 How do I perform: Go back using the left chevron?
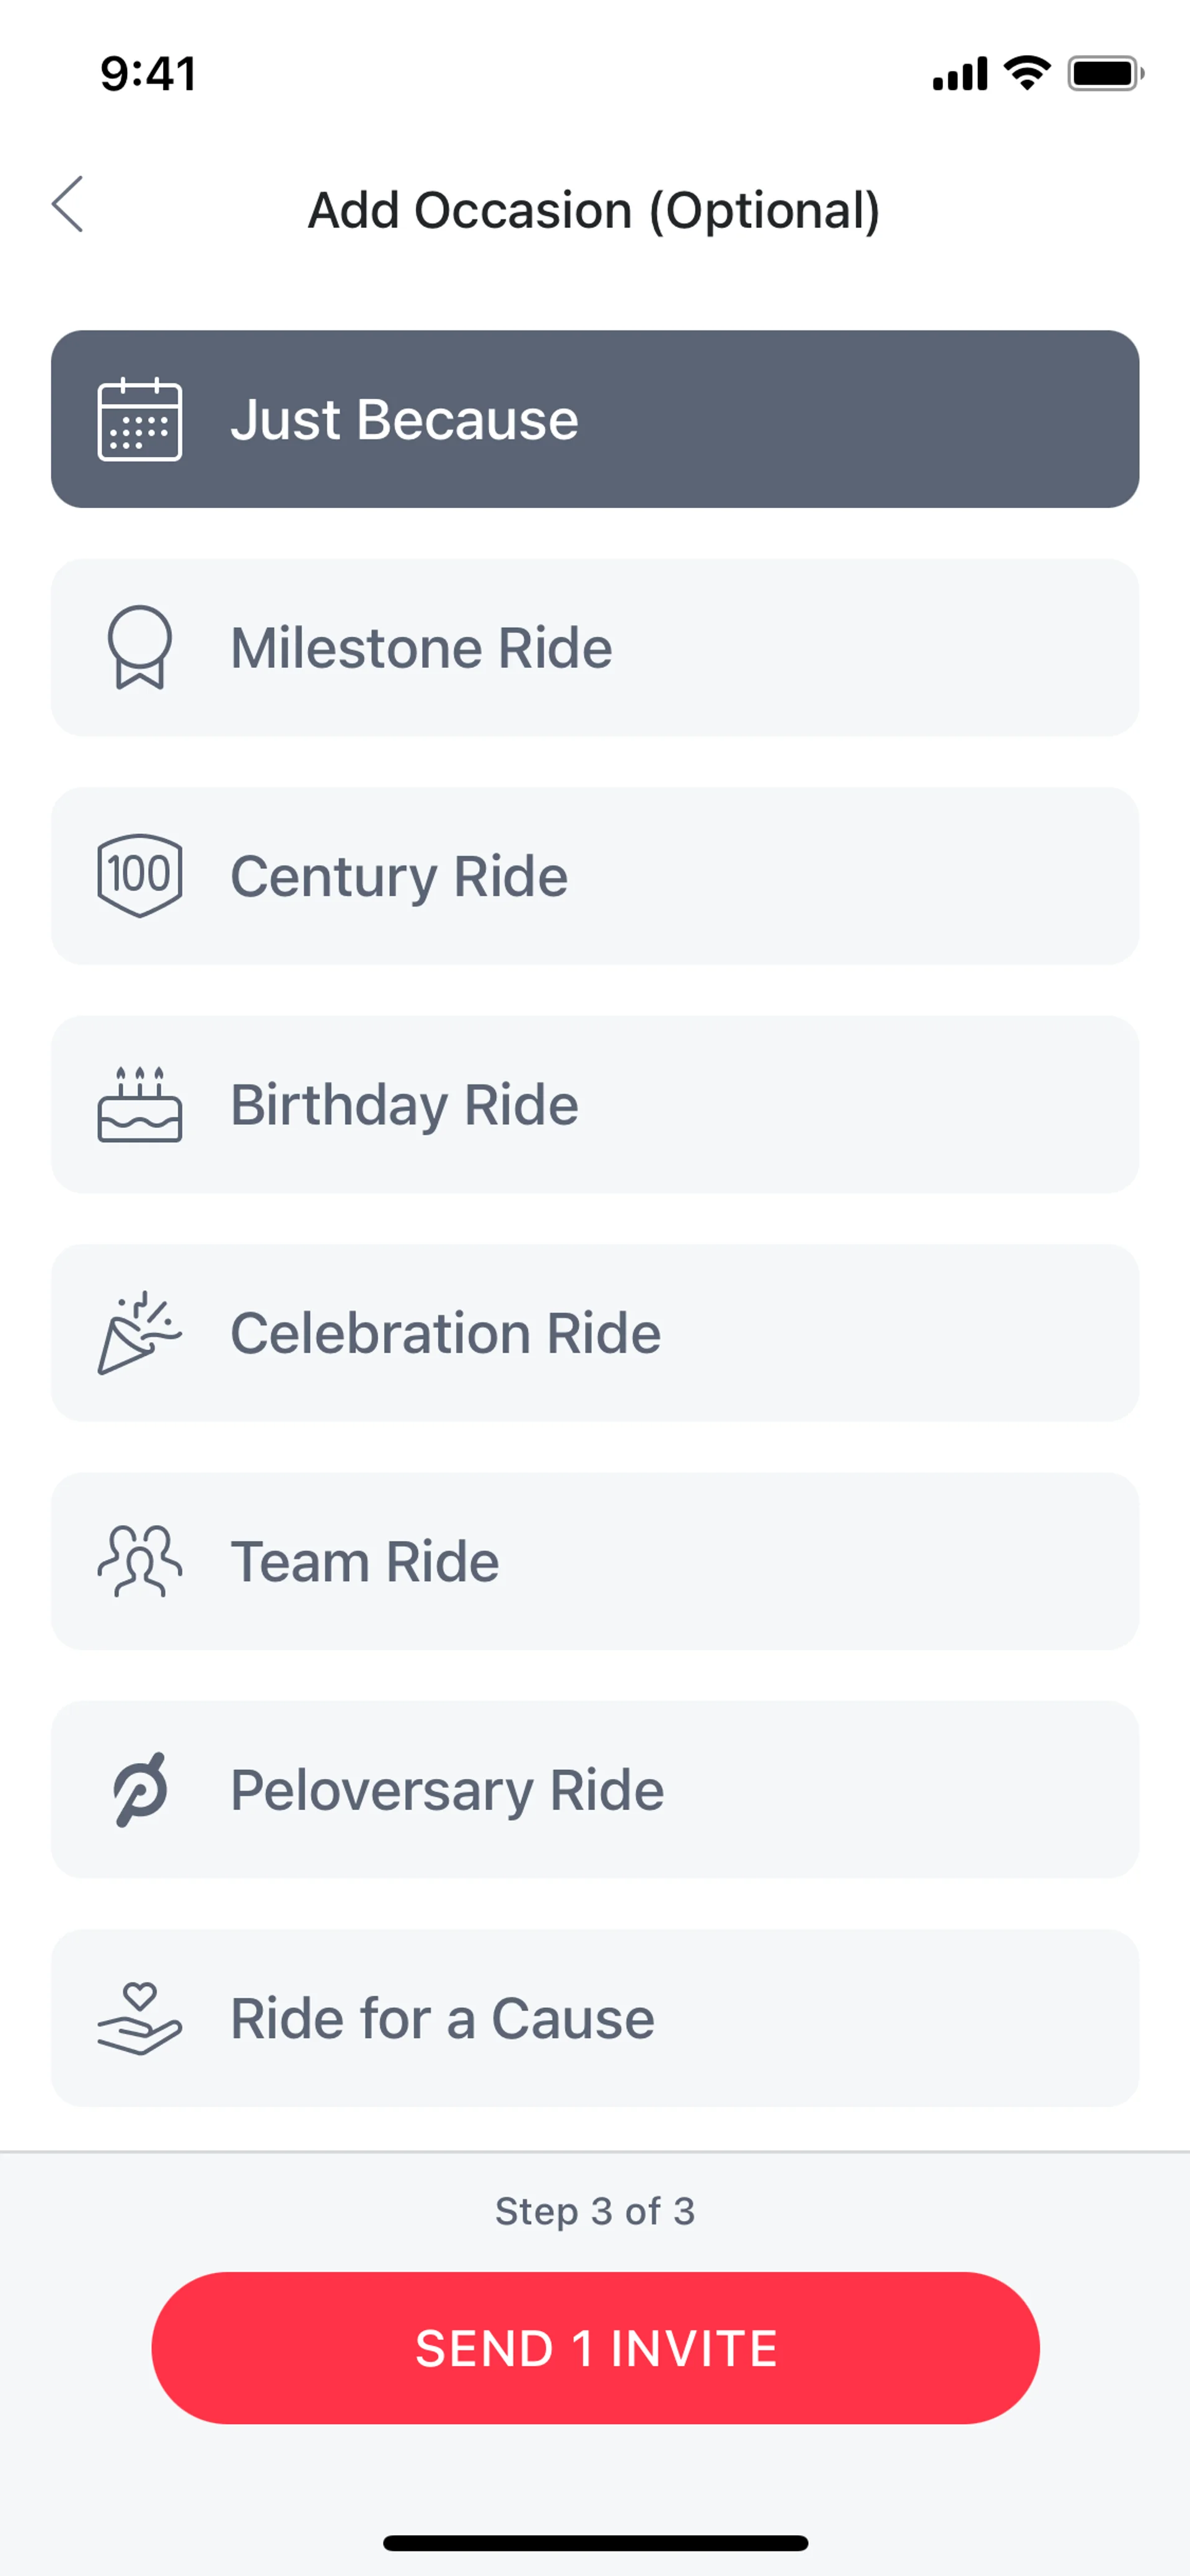coord(68,205)
